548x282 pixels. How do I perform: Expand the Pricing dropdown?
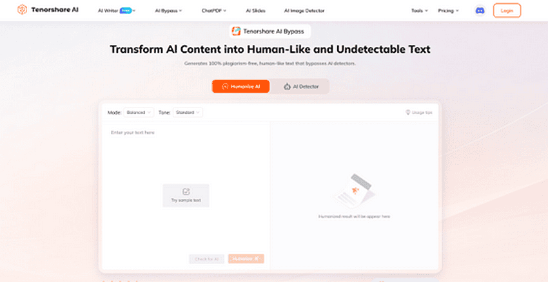[x=449, y=11]
